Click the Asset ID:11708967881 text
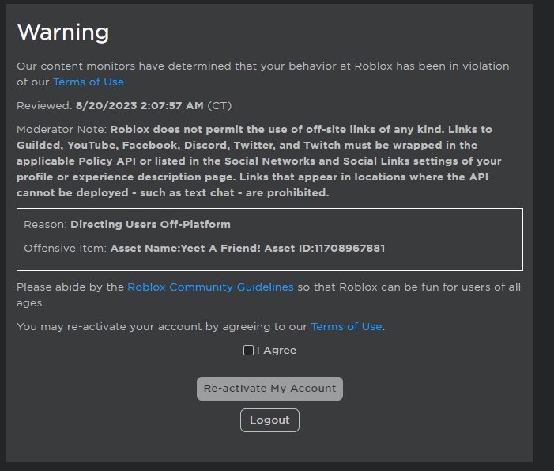554x471 pixels. (324, 248)
